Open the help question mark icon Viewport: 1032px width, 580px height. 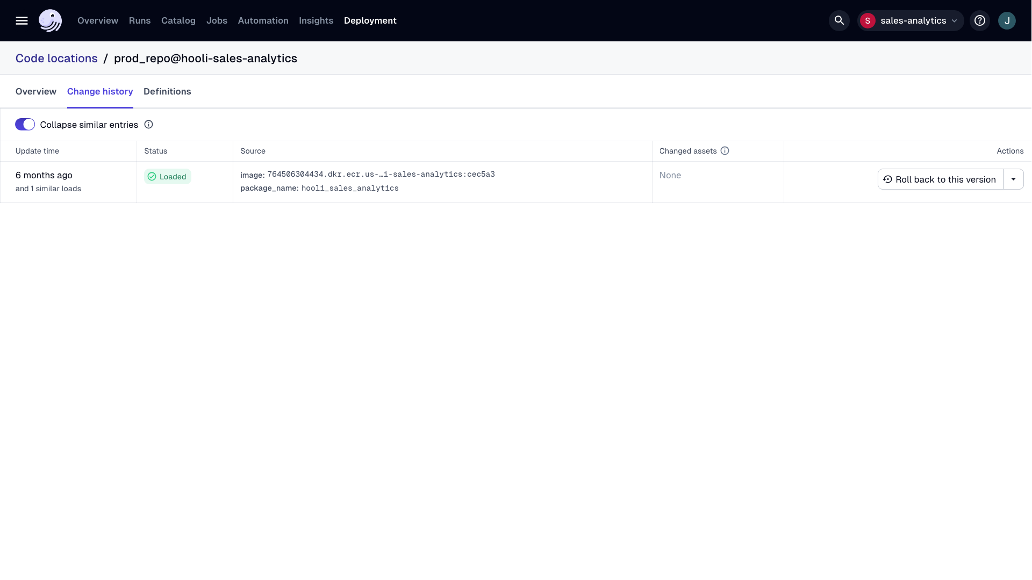[x=980, y=20]
